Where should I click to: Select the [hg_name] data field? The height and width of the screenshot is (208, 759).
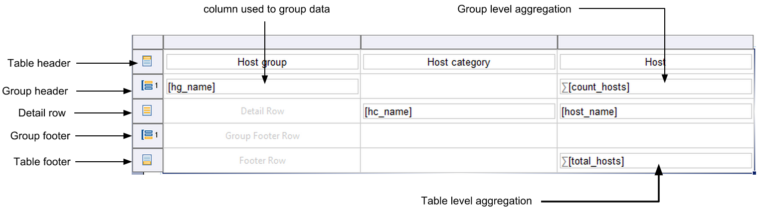(x=262, y=87)
